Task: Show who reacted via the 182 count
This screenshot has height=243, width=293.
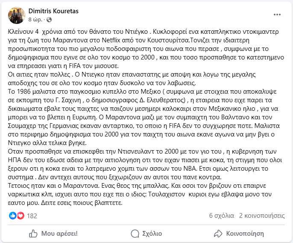Action: point(32,216)
